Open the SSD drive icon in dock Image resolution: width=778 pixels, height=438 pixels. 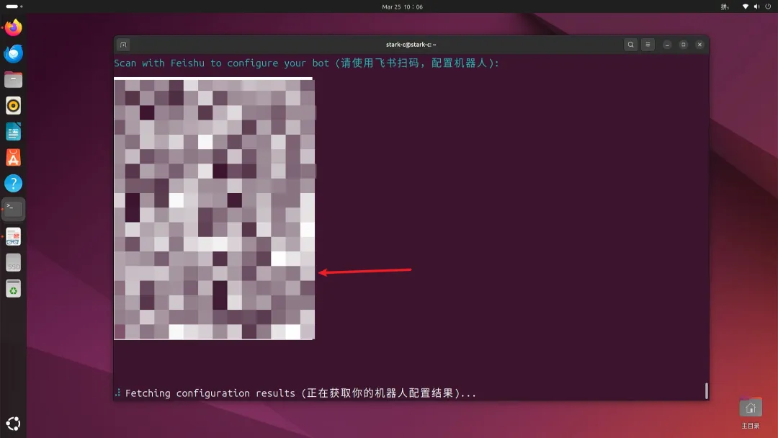(x=14, y=263)
